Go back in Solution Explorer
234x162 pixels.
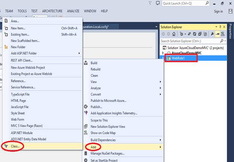(x=163, y=34)
